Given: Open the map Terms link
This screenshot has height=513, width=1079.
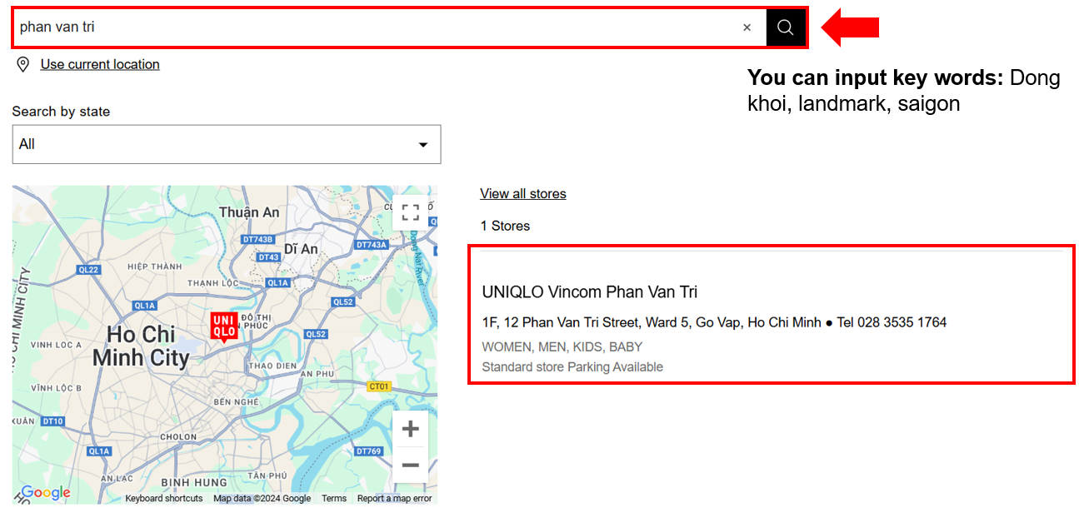Looking at the screenshot, I should point(333,499).
